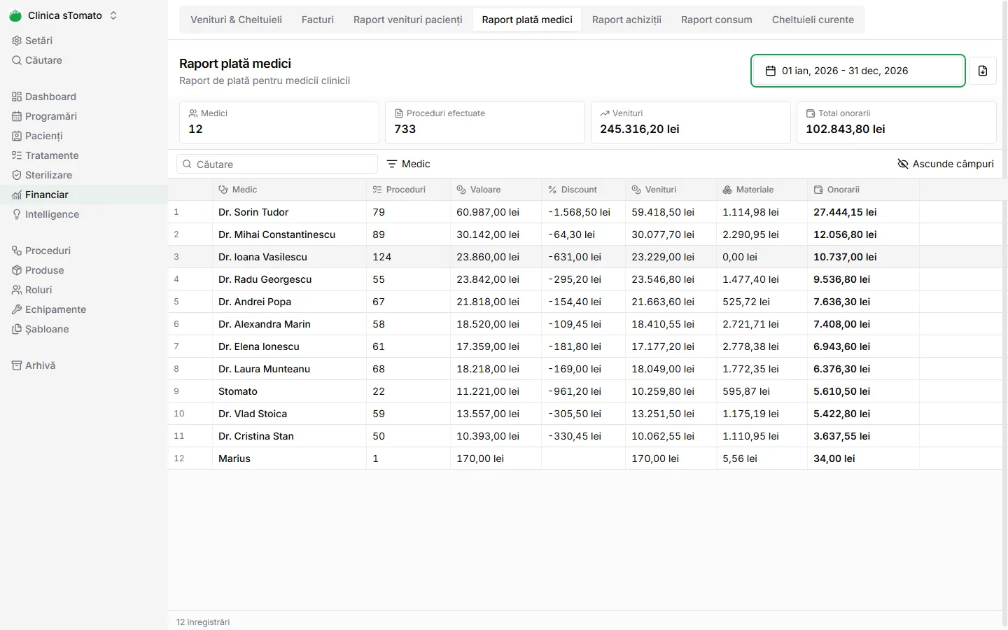
Task: Open Financiar section in sidebar
Action: pyautogui.click(x=84, y=195)
